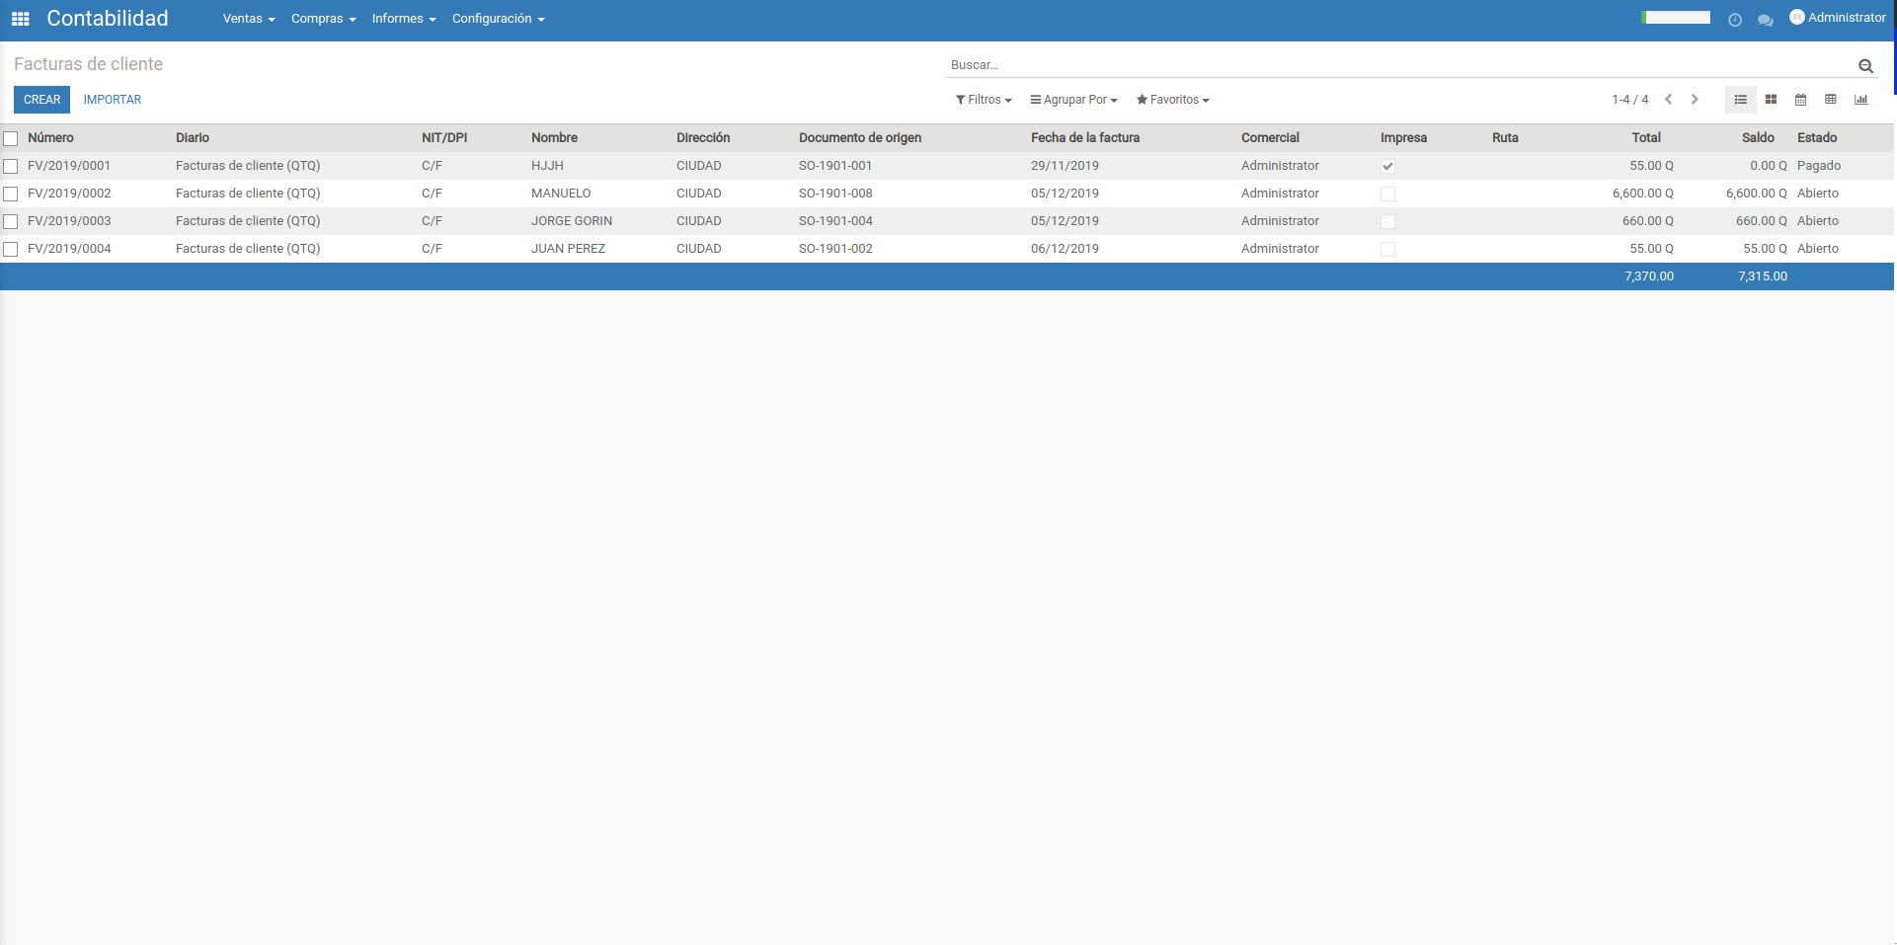Viewport: 1897px width, 945px height.
Task: Go to next page arrow
Action: 1695,100
